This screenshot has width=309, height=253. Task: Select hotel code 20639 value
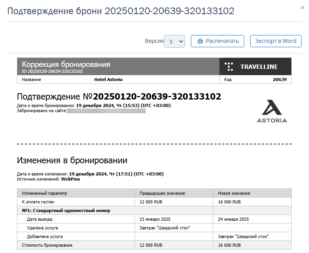tap(280, 79)
